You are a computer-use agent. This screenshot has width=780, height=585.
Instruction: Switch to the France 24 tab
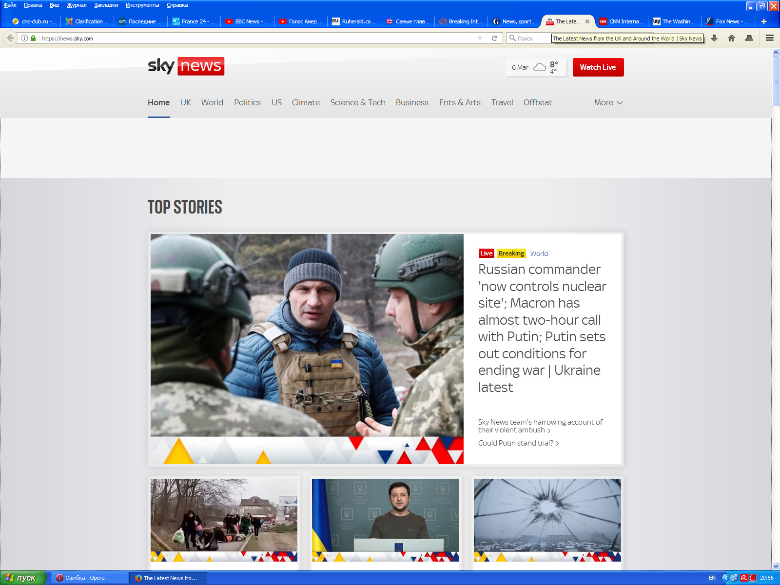click(194, 21)
